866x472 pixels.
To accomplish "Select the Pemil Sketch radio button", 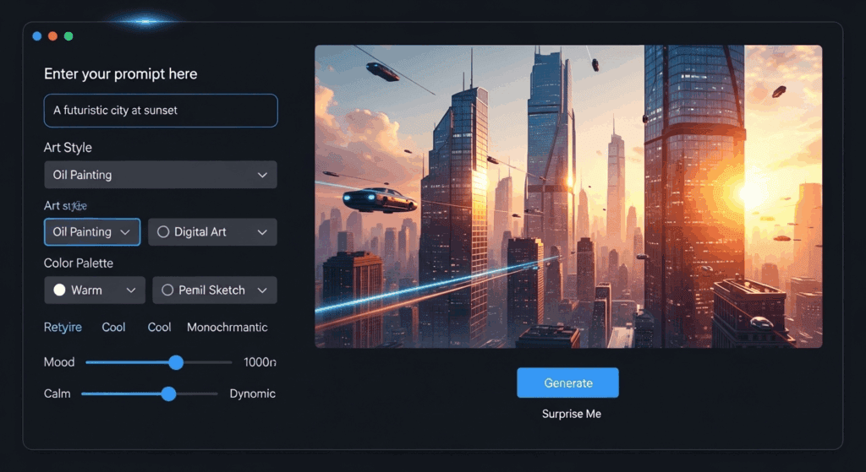I will click(x=167, y=290).
